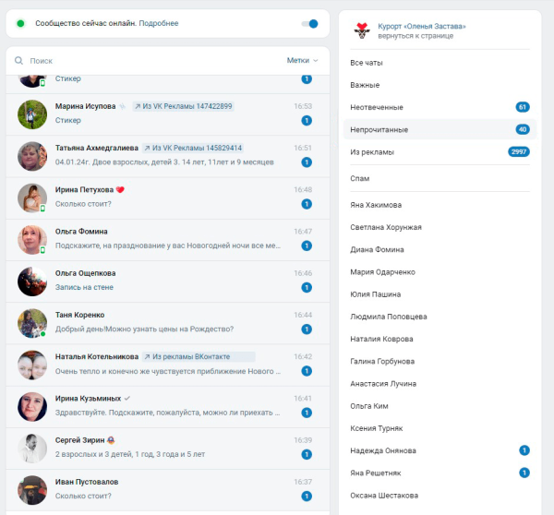Click the Курорт «Оленья Застава» community logo
This screenshot has height=515, width=554.
[360, 30]
